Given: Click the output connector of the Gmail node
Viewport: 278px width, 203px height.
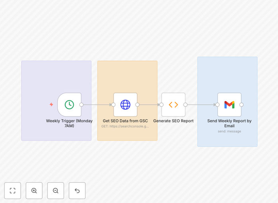Looking at the screenshot, I should click(x=241, y=104).
